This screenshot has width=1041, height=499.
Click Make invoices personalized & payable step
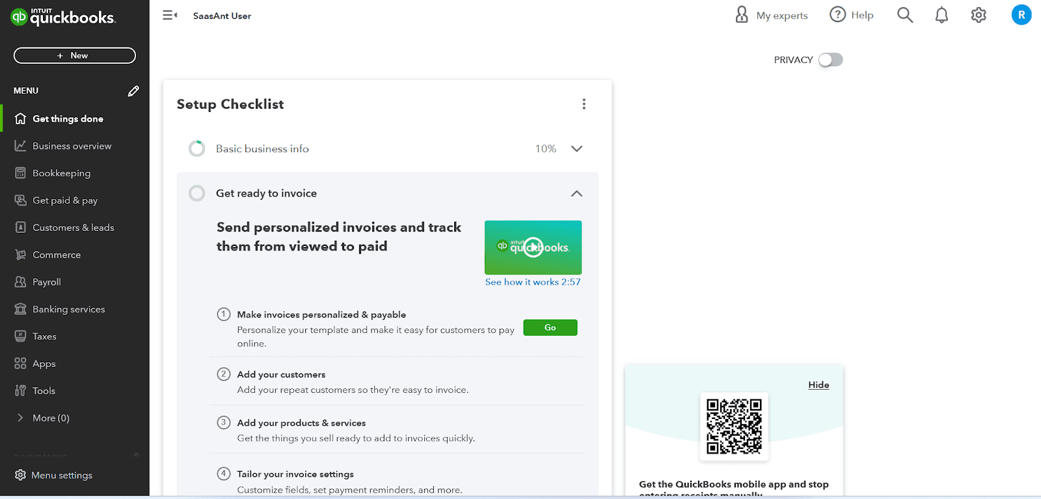pyautogui.click(x=321, y=314)
